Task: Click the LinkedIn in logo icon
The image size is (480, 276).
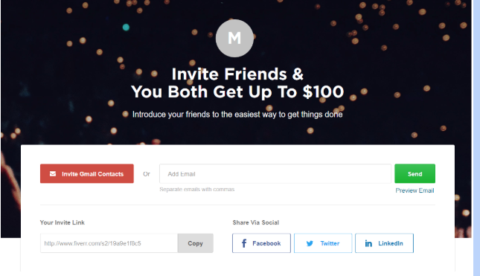Action: pyautogui.click(x=368, y=243)
